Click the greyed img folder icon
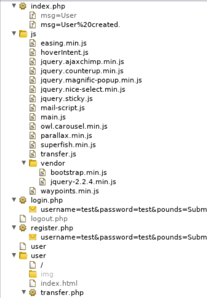Screen dimensions: 207x298 (x=33, y=274)
